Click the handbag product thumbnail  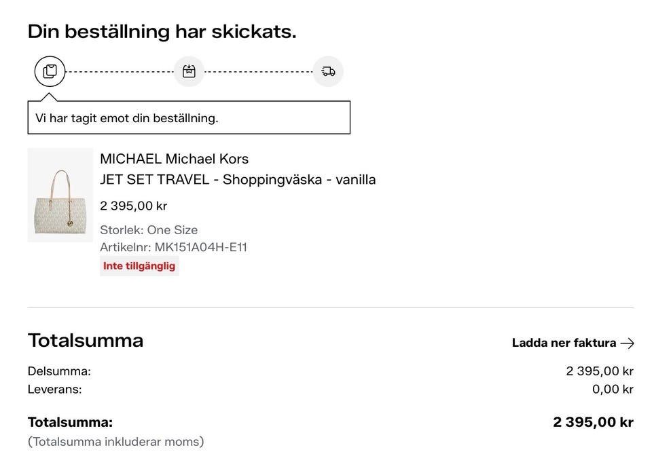pyautogui.click(x=60, y=195)
